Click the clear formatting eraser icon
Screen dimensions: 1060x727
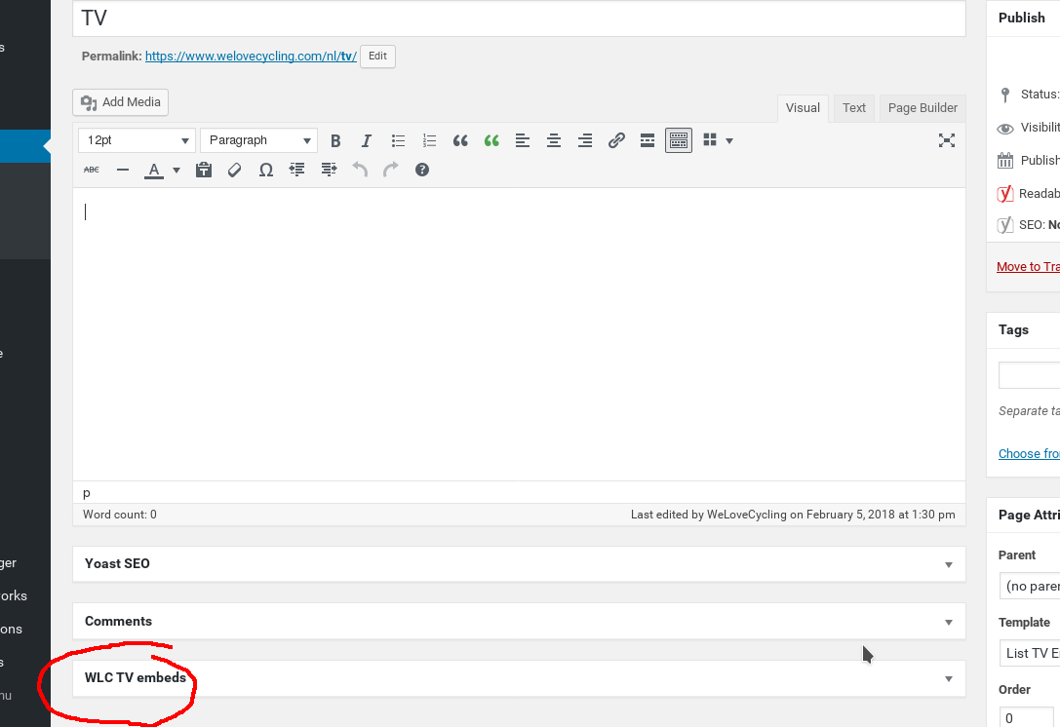coord(235,170)
